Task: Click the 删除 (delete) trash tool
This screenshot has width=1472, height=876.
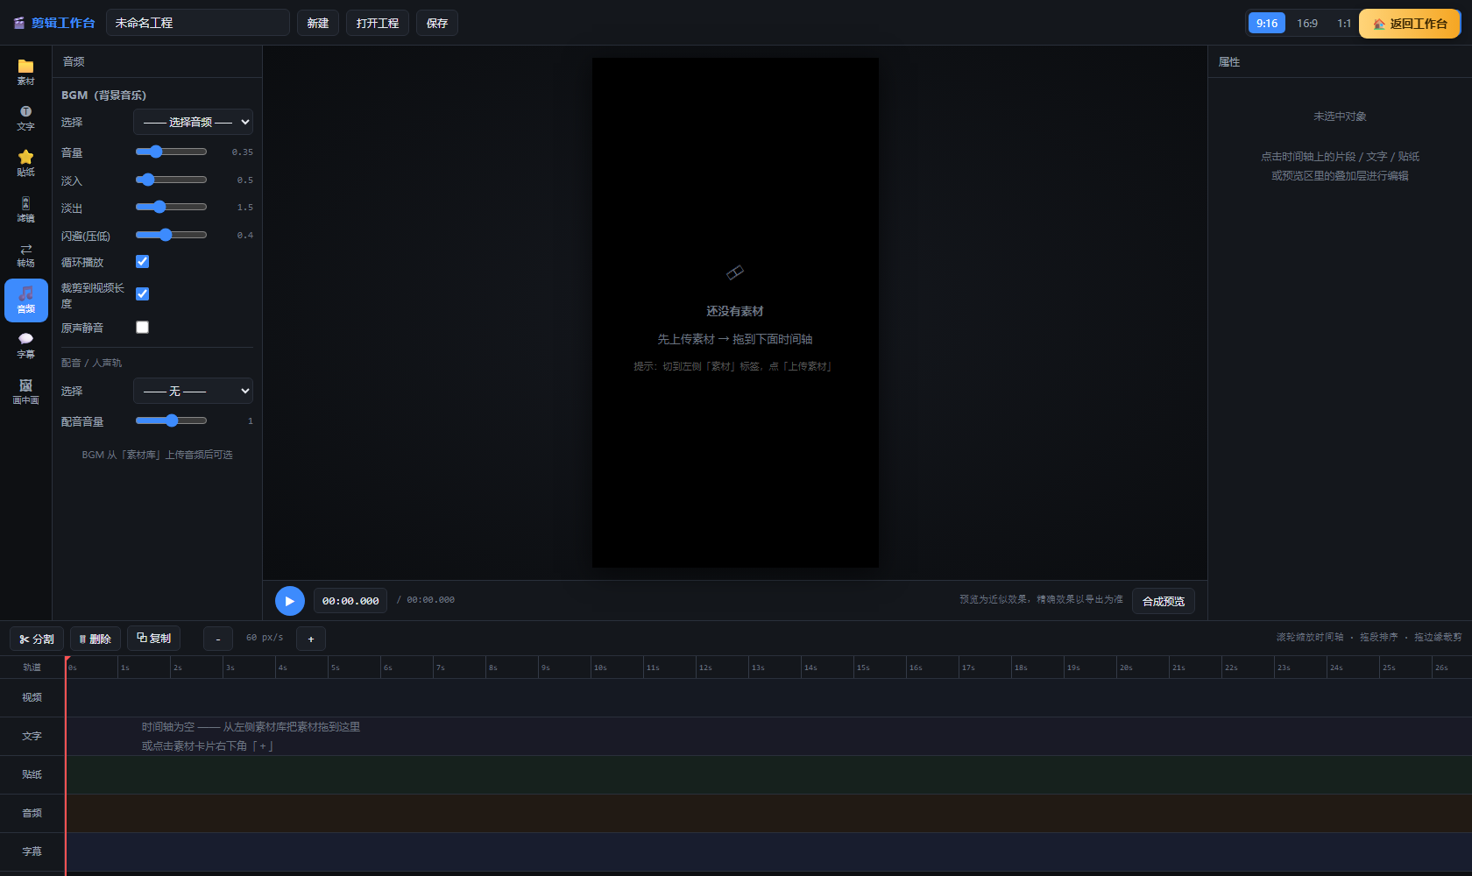Action: coord(96,639)
